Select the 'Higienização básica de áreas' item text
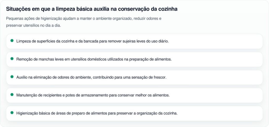Viewport: 269px width, 127px height. (x=97, y=113)
